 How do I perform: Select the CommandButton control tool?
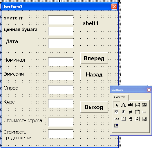(x=144, y=112)
